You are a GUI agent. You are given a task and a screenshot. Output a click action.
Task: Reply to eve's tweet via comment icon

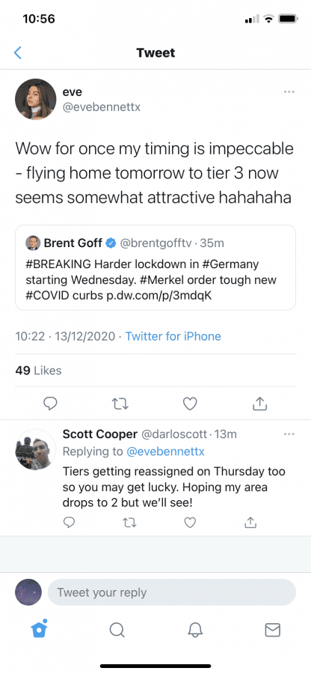click(x=51, y=403)
